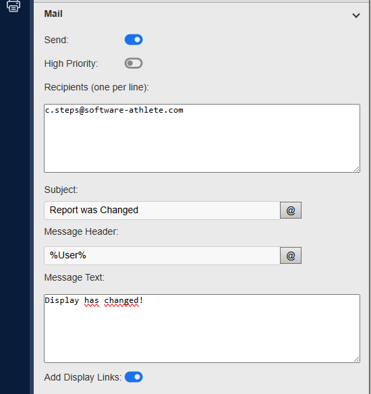Insert a placeholder via Subject @ button

point(291,210)
